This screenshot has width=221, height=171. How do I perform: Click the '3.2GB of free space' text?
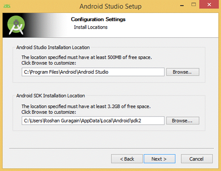click(x=129, y=106)
